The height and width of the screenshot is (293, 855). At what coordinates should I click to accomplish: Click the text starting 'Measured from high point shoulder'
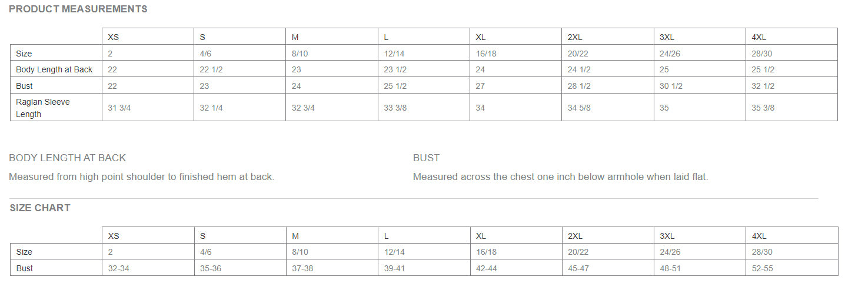[x=142, y=177]
